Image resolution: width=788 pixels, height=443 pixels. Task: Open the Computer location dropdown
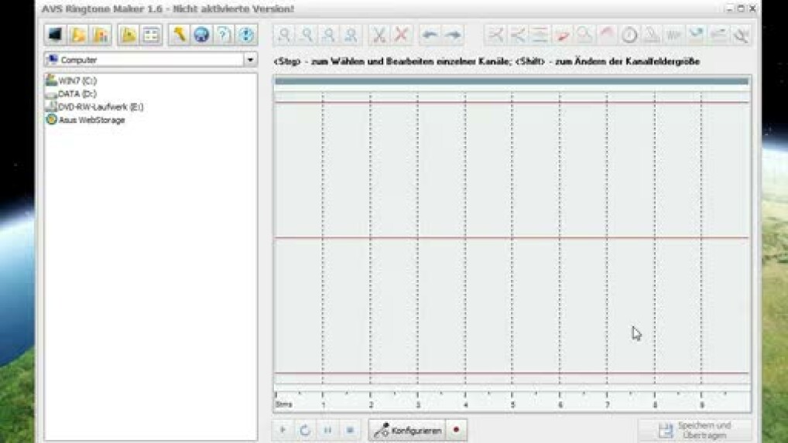coord(250,60)
